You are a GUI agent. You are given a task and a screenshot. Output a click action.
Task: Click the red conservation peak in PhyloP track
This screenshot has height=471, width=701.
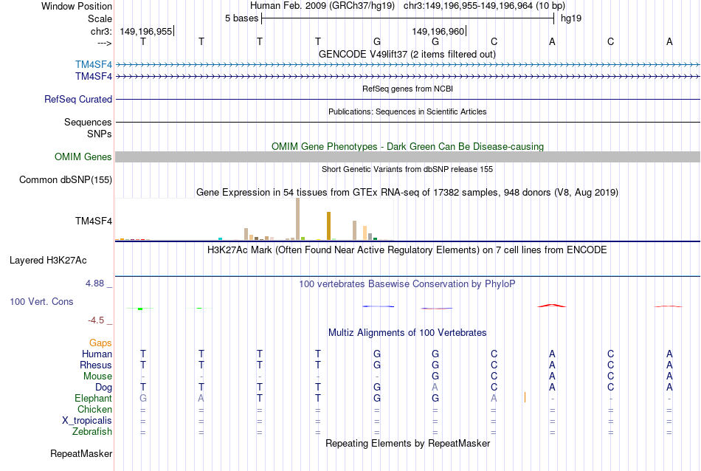coord(552,306)
